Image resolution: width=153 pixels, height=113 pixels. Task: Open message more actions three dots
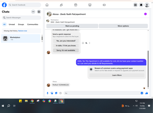coord(90,43)
